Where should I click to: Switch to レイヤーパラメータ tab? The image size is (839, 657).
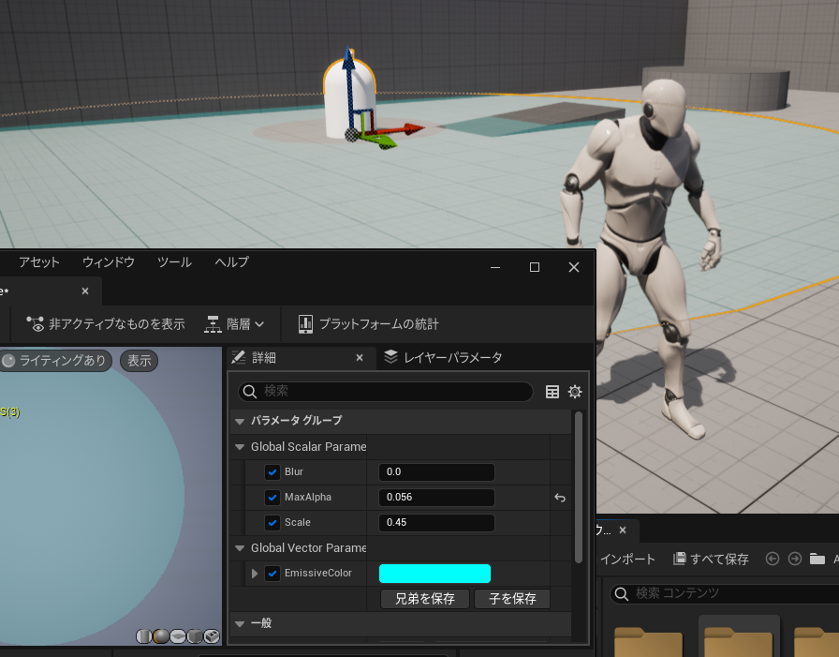(x=443, y=357)
